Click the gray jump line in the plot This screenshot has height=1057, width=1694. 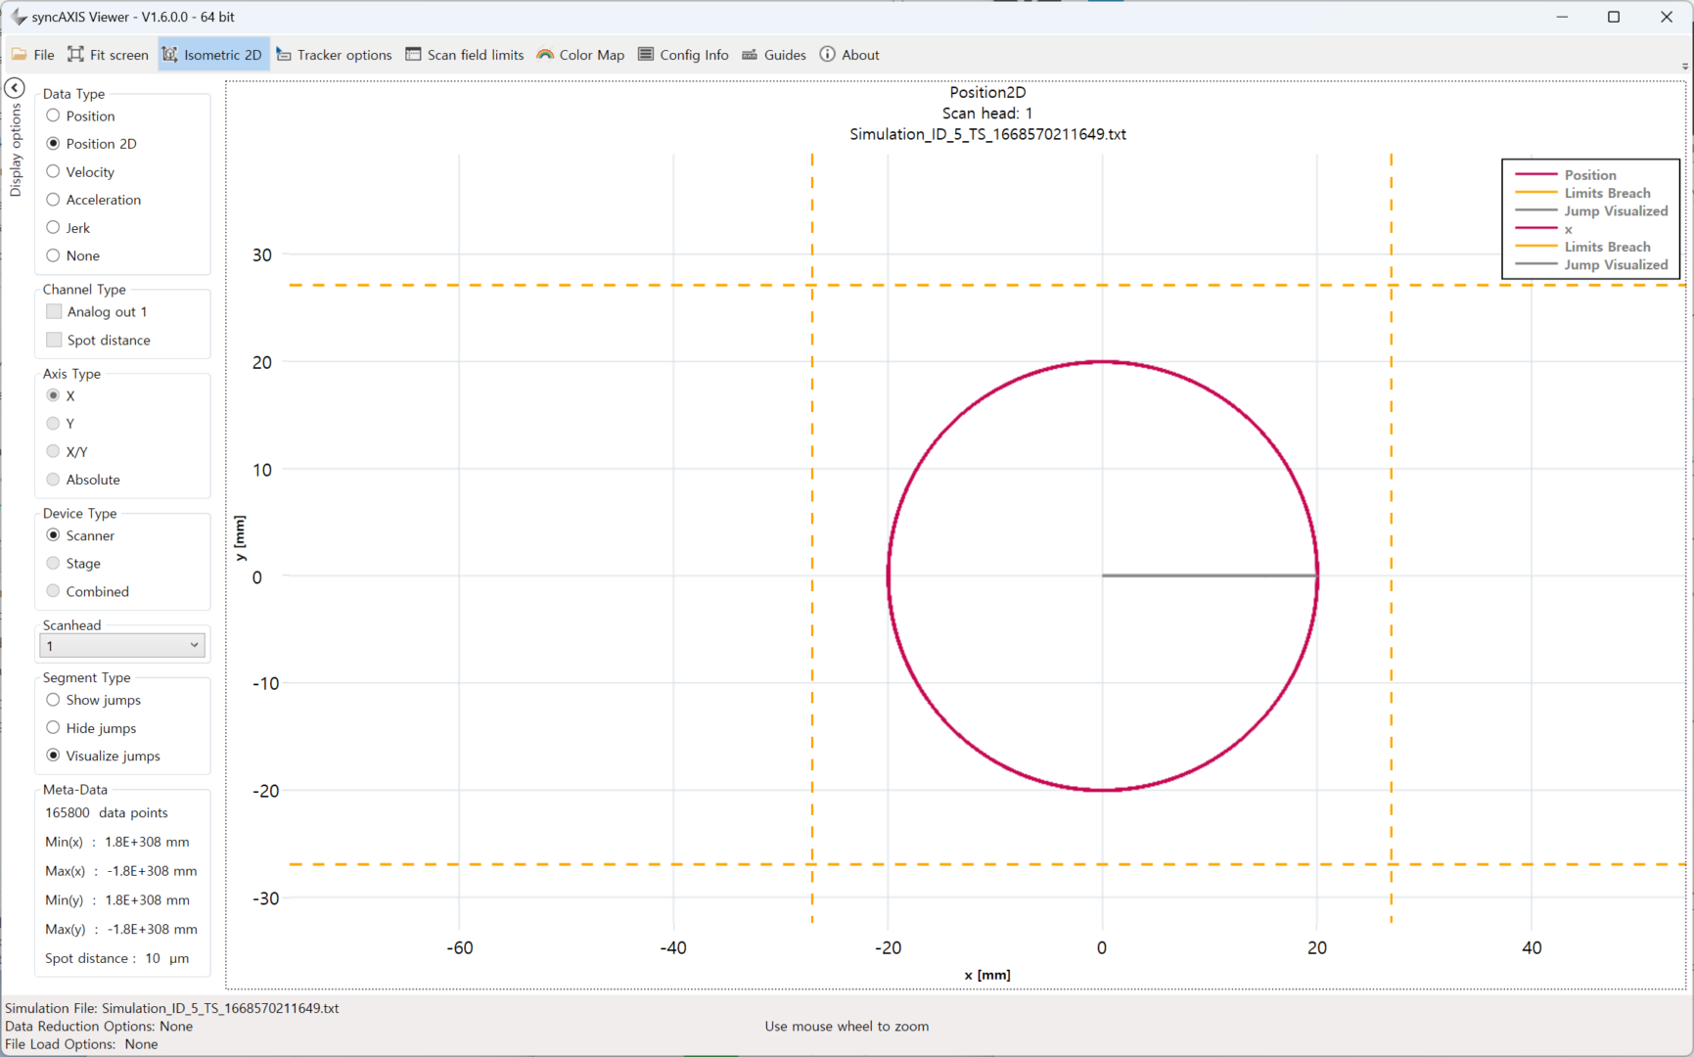point(1210,575)
